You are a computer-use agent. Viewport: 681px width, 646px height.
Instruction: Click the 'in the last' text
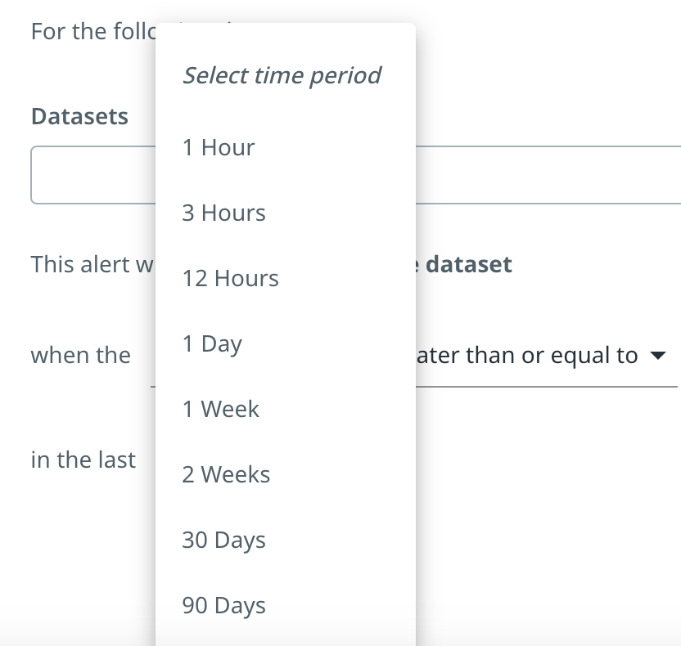tap(83, 460)
